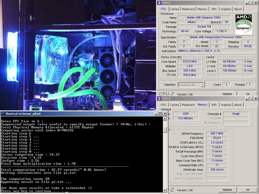Click the DRAM Frequency value '286.7 MHz'
This screenshot has width=259, height=194.
click(x=217, y=133)
